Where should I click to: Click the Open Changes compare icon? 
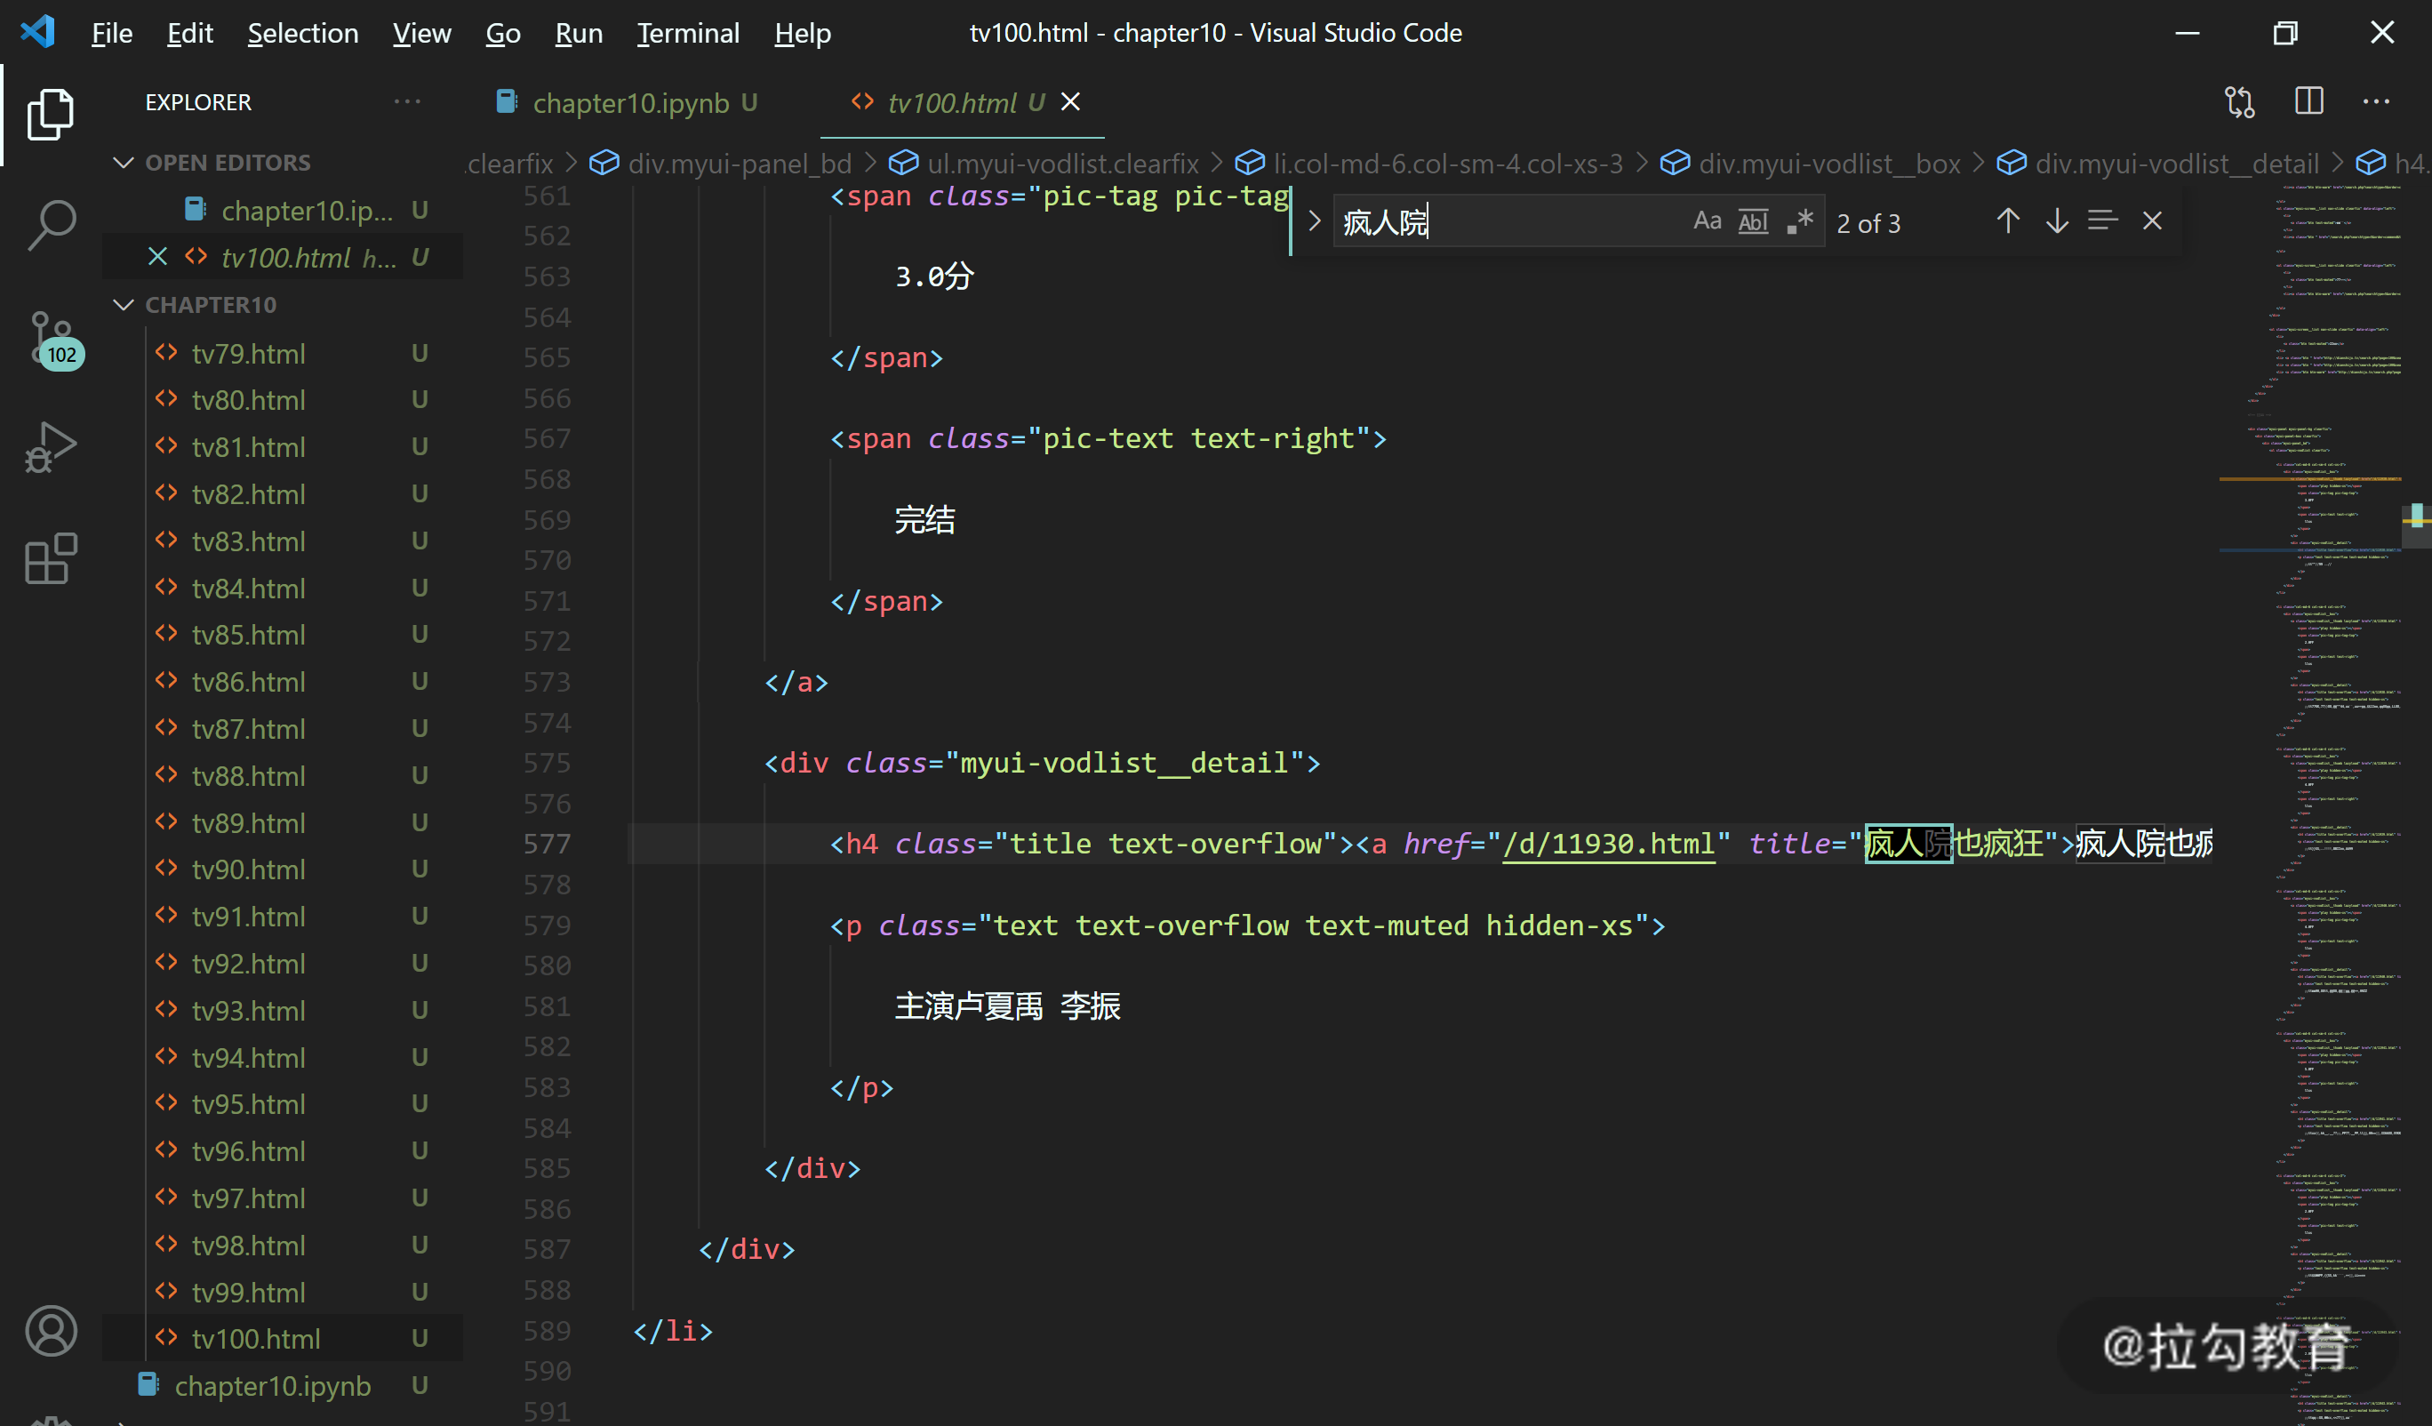(x=2239, y=101)
